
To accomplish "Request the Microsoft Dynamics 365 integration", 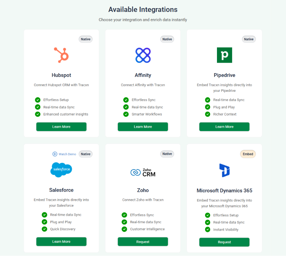I will [224, 242].
